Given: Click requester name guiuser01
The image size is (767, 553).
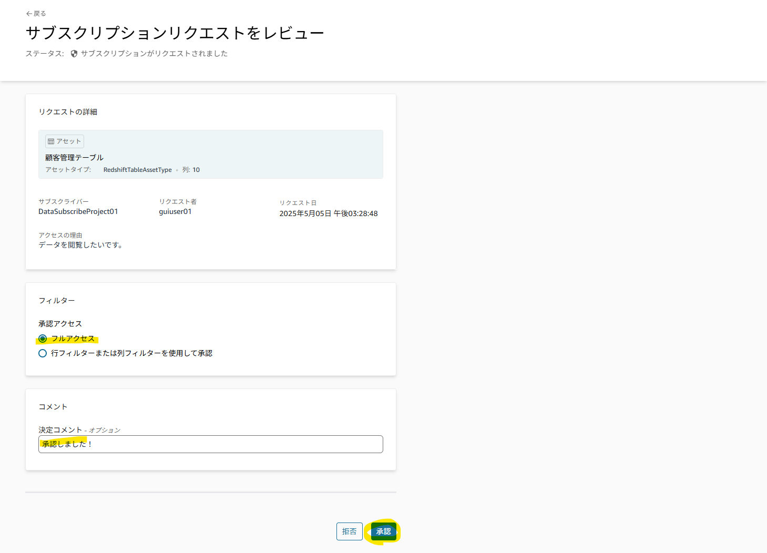Looking at the screenshot, I should point(176,212).
